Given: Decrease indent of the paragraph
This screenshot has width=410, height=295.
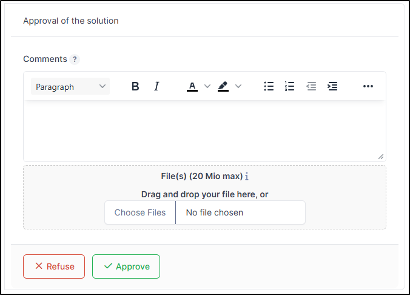Looking at the screenshot, I should point(311,87).
